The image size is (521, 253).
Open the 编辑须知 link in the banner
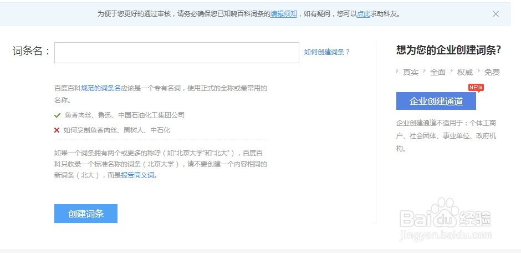(x=283, y=14)
